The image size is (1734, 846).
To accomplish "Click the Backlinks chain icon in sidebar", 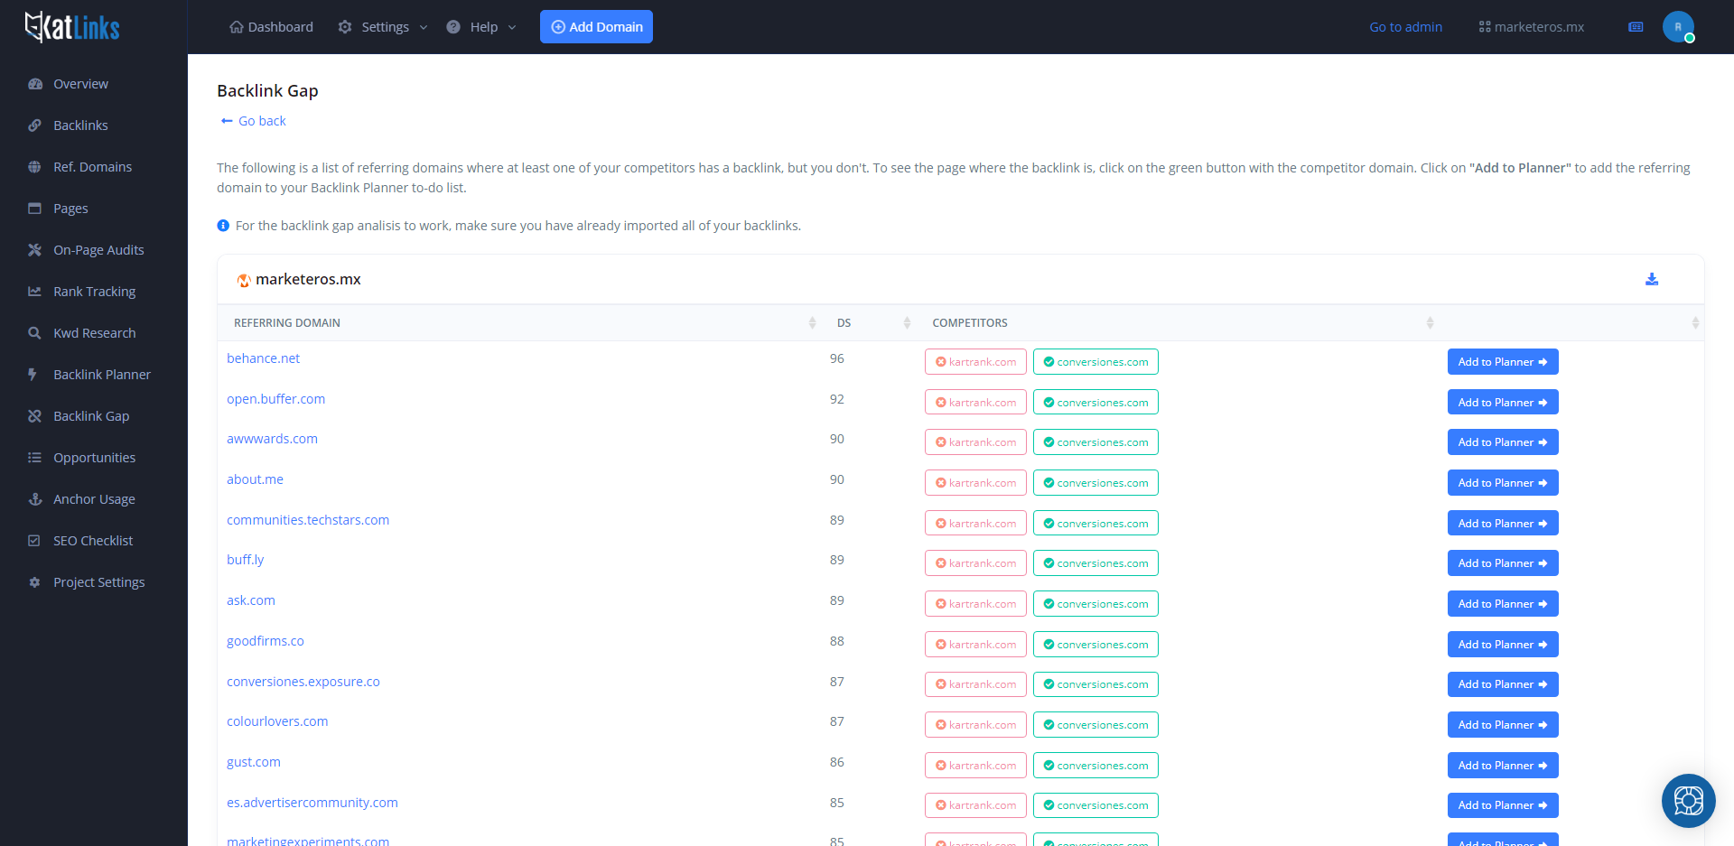I will (x=35, y=126).
